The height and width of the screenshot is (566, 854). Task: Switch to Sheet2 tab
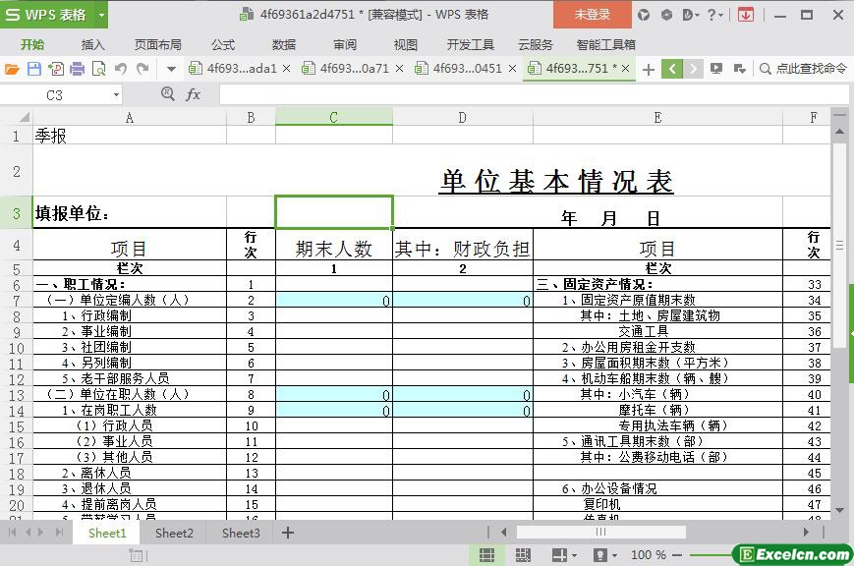174,533
